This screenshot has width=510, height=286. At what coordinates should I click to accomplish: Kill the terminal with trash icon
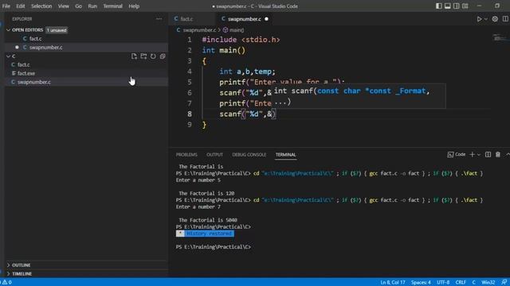(x=497, y=155)
